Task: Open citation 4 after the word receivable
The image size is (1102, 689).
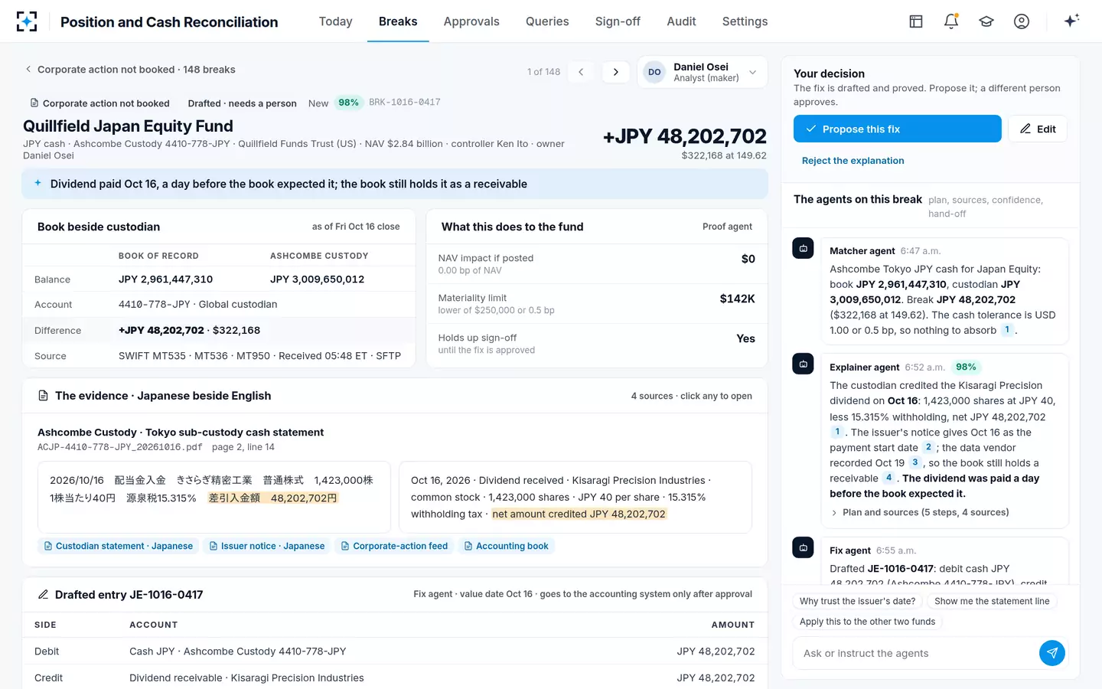Action: click(x=888, y=478)
